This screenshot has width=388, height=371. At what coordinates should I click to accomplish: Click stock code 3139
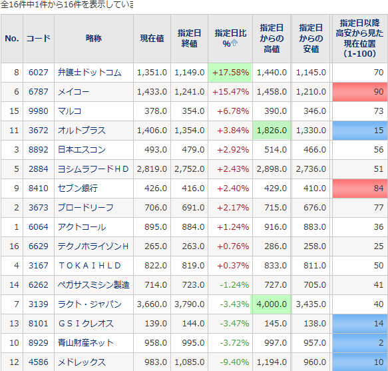coord(39,304)
